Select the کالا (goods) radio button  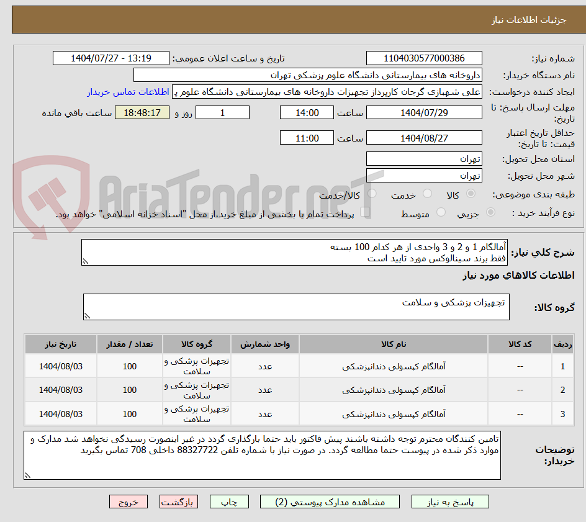(471, 194)
